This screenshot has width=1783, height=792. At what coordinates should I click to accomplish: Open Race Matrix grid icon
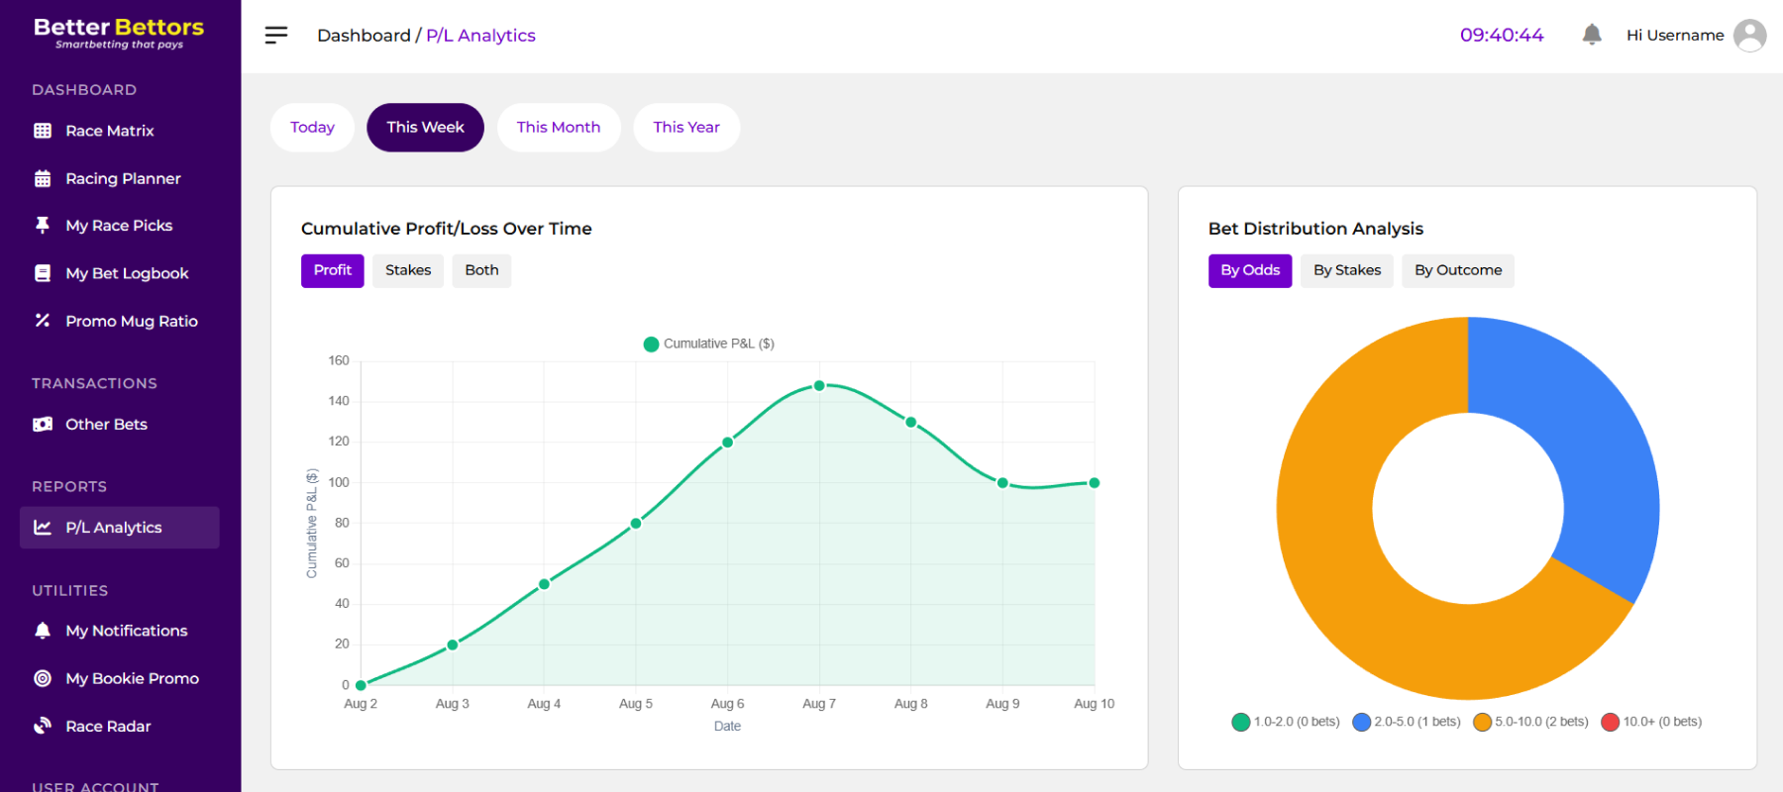point(43,131)
